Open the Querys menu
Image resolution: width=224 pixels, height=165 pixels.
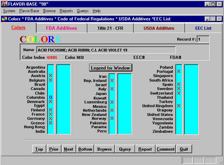[x=83, y=11]
